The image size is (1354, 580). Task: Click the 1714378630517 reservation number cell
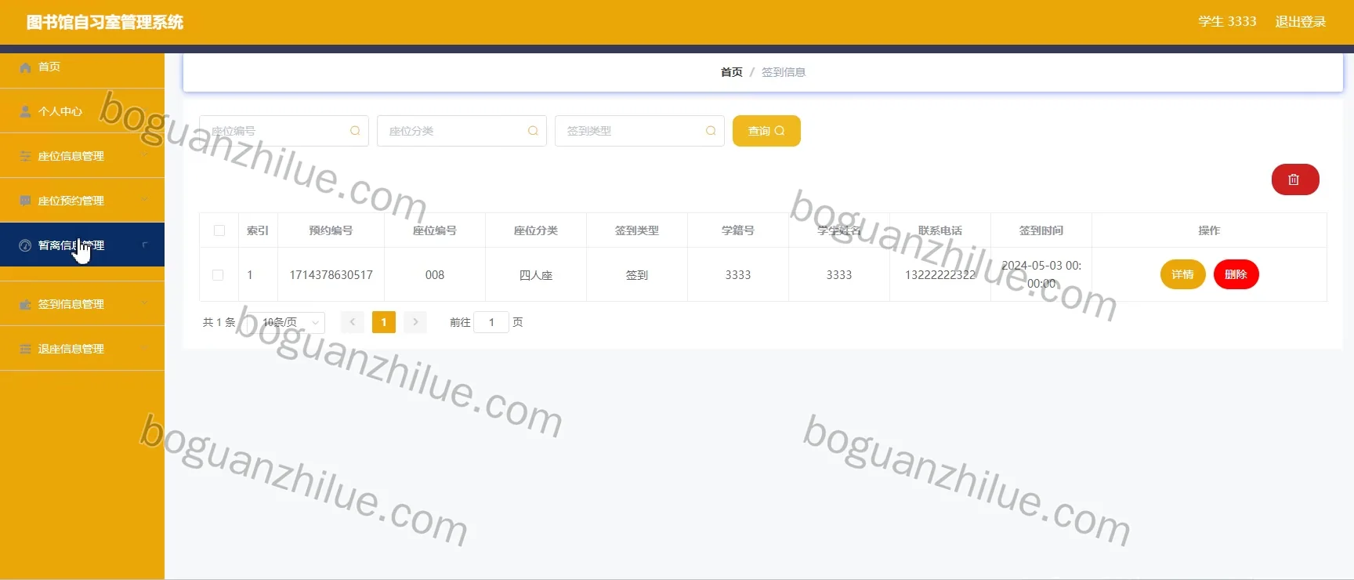pos(331,275)
